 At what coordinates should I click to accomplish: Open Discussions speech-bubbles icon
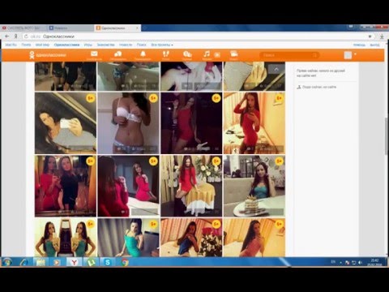click(x=118, y=54)
